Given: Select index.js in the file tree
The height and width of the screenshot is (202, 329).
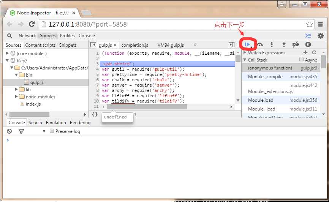Looking at the screenshot, I should 33,104.
